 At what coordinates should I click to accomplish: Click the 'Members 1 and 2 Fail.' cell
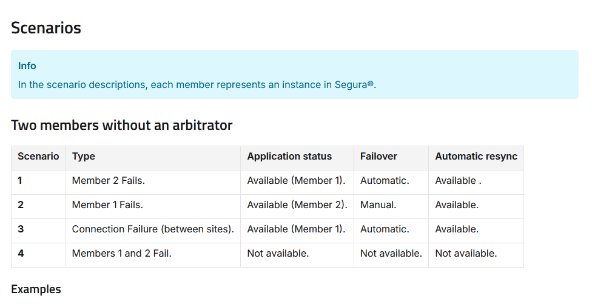[x=122, y=254]
